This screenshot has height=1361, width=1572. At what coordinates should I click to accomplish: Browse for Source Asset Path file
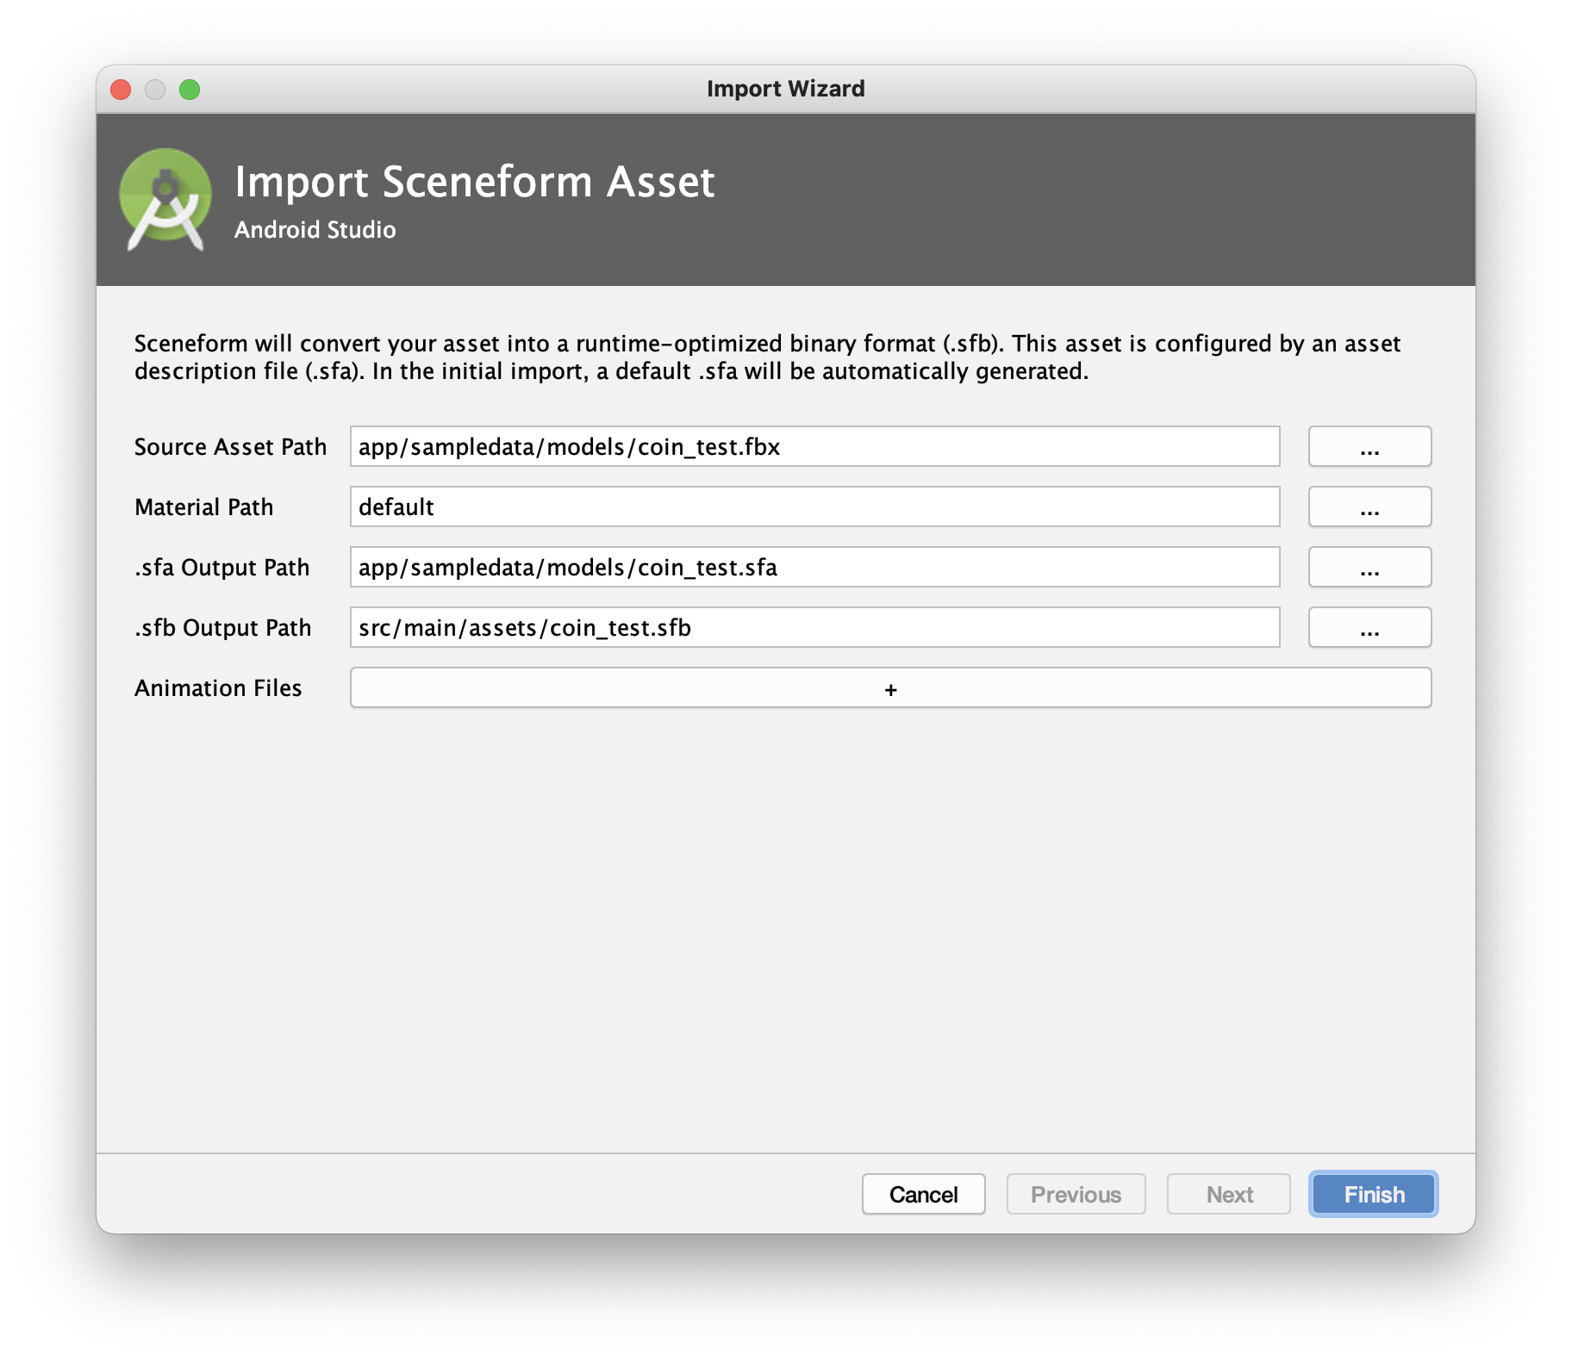[1369, 446]
